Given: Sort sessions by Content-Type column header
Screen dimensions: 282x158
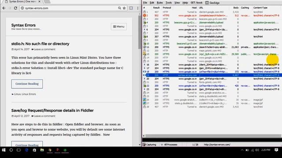Looking at the screenshot, I should (260, 8).
